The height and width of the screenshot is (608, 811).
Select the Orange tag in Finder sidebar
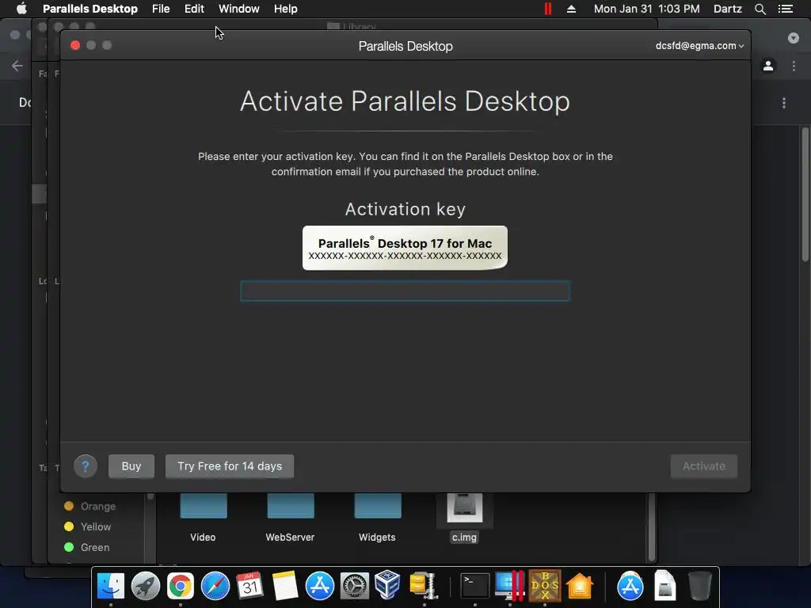click(x=89, y=506)
